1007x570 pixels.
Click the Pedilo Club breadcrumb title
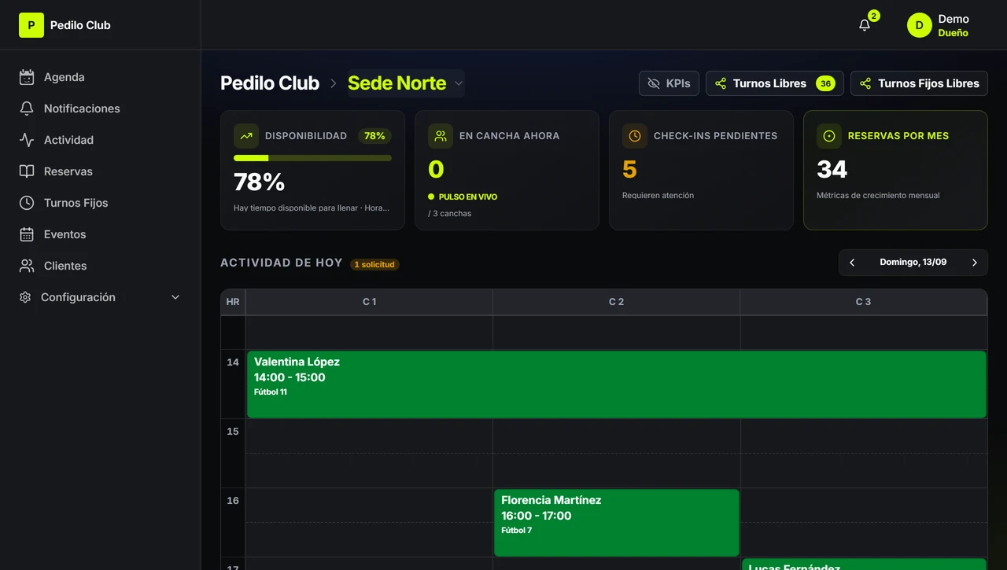270,83
